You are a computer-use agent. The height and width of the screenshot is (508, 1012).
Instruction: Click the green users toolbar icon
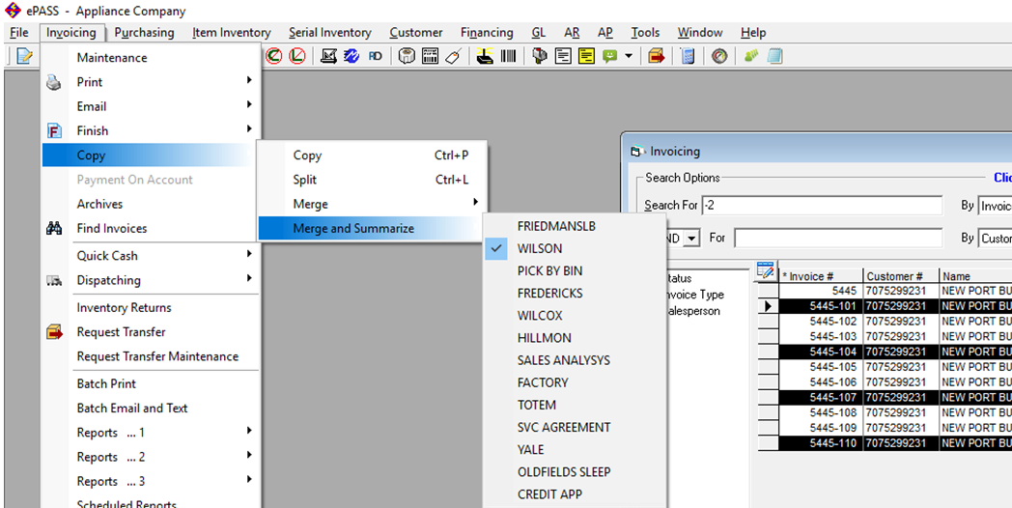(751, 56)
